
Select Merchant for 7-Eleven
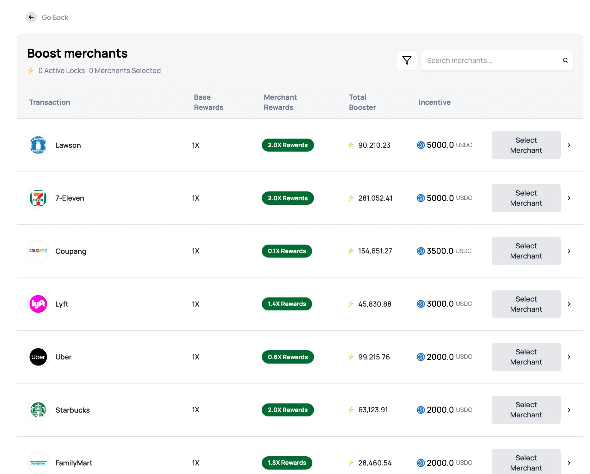point(525,198)
